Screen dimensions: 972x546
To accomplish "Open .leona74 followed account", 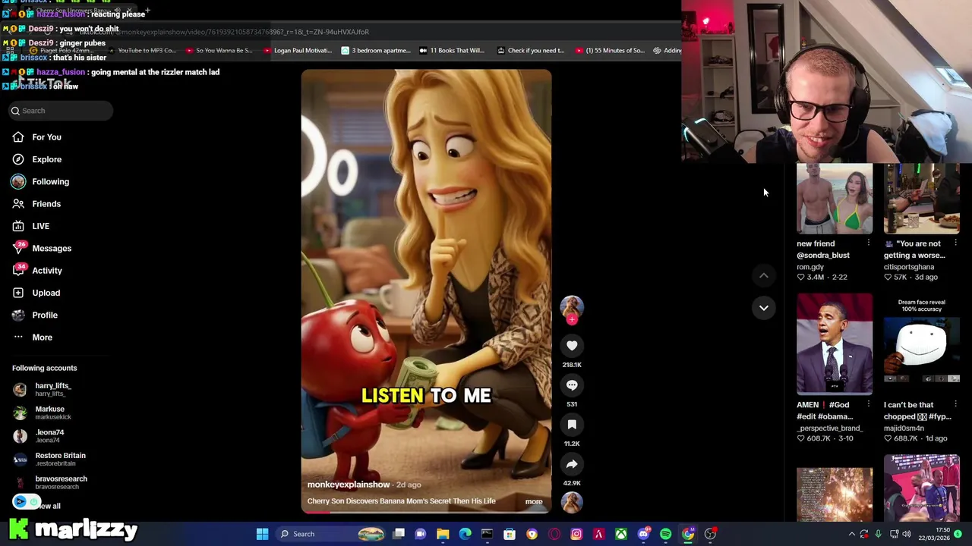I will pyautogui.click(x=39, y=436).
